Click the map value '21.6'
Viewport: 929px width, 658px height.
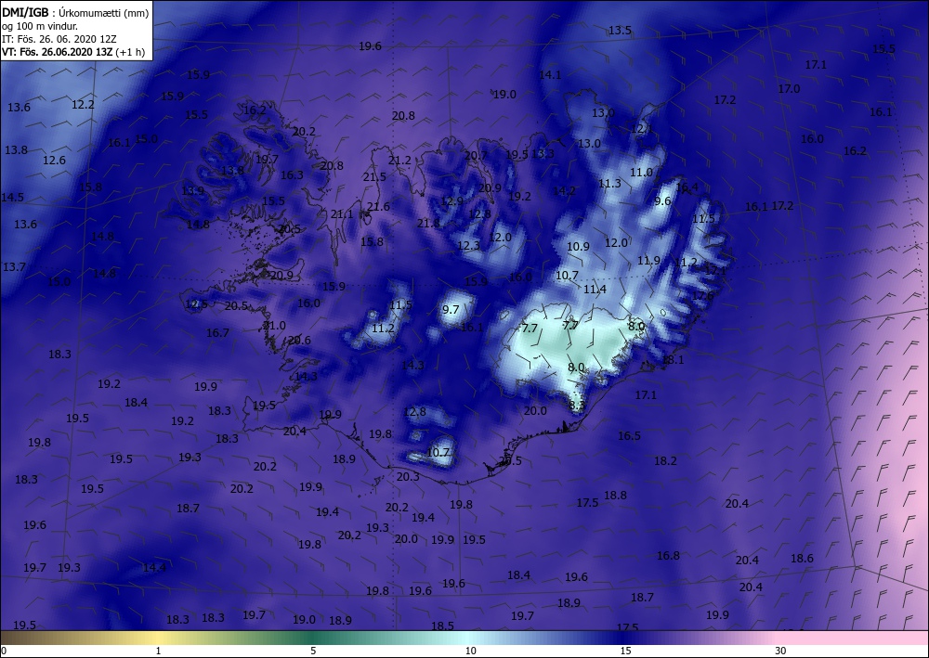(x=379, y=207)
